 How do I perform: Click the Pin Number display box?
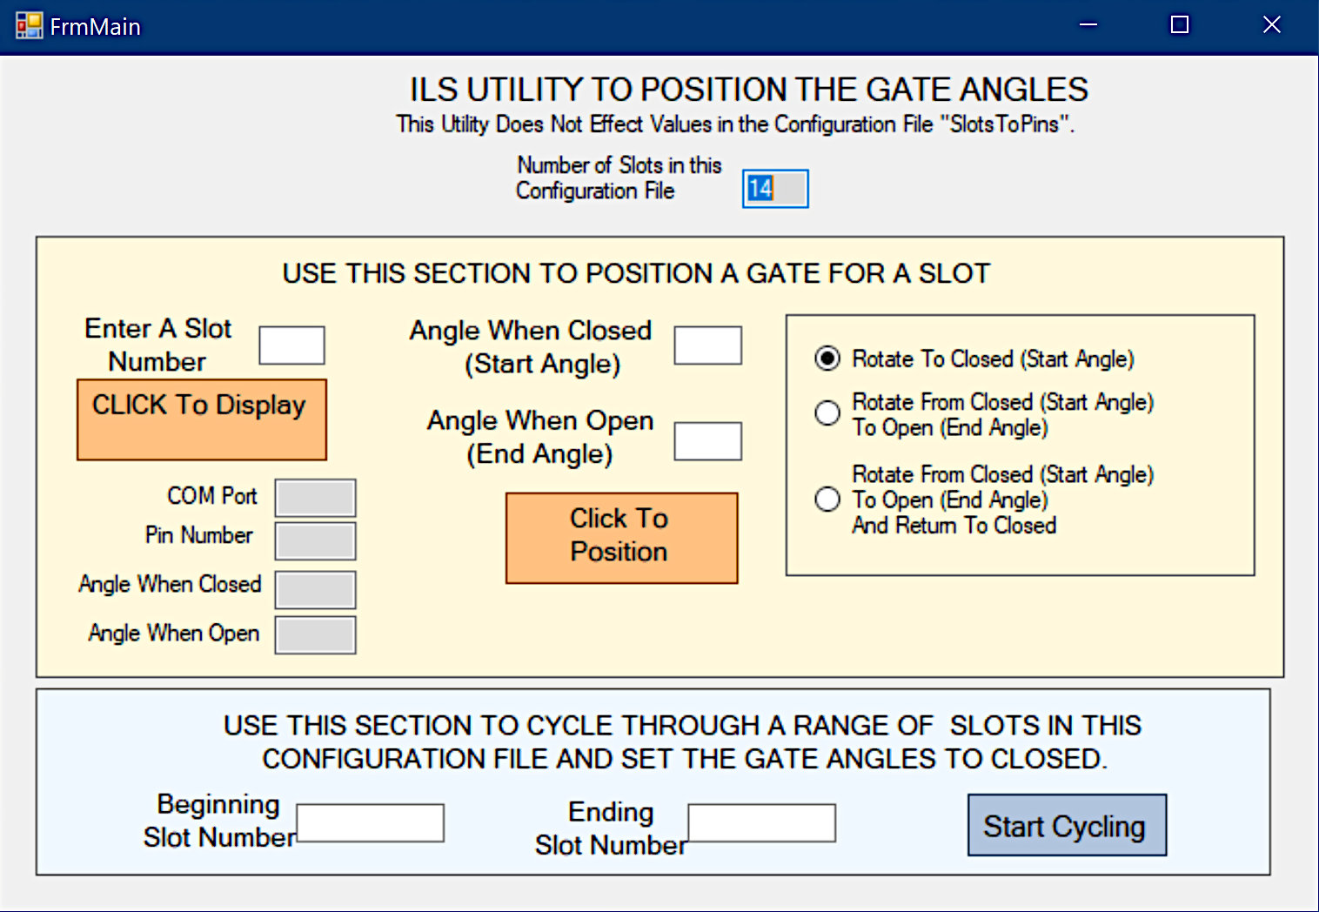315,540
